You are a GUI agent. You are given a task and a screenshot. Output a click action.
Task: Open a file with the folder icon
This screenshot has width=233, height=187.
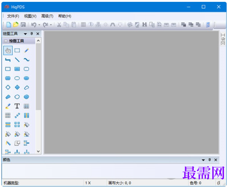(16, 24)
